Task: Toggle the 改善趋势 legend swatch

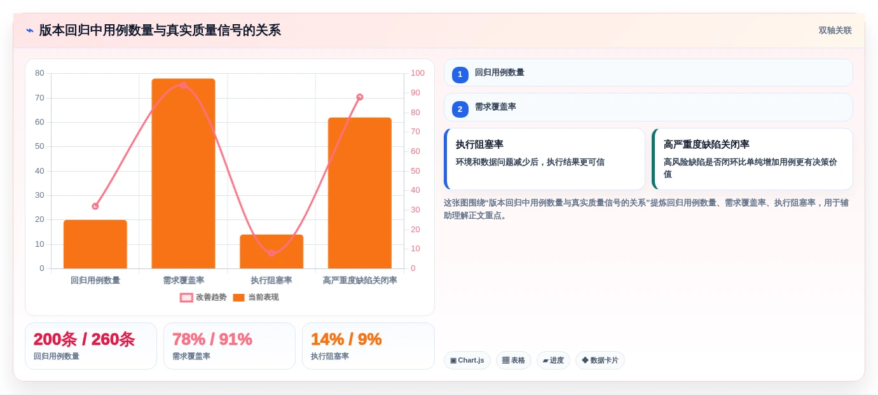Action: [186, 298]
